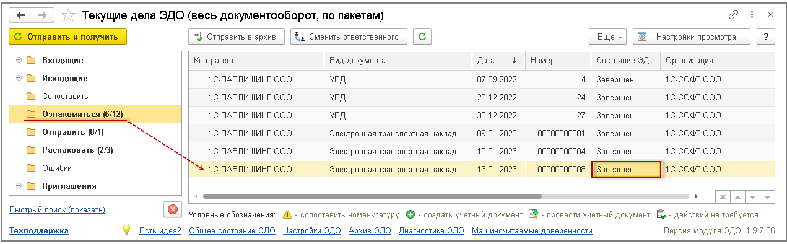Open Архив ЭДО link
The height and width of the screenshot is (244, 787).
pyautogui.click(x=370, y=230)
